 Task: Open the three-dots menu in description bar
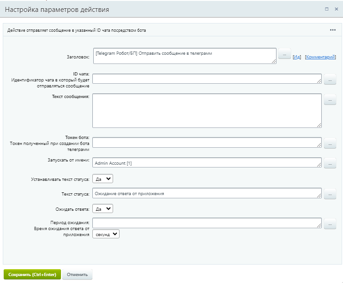coord(332,30)
